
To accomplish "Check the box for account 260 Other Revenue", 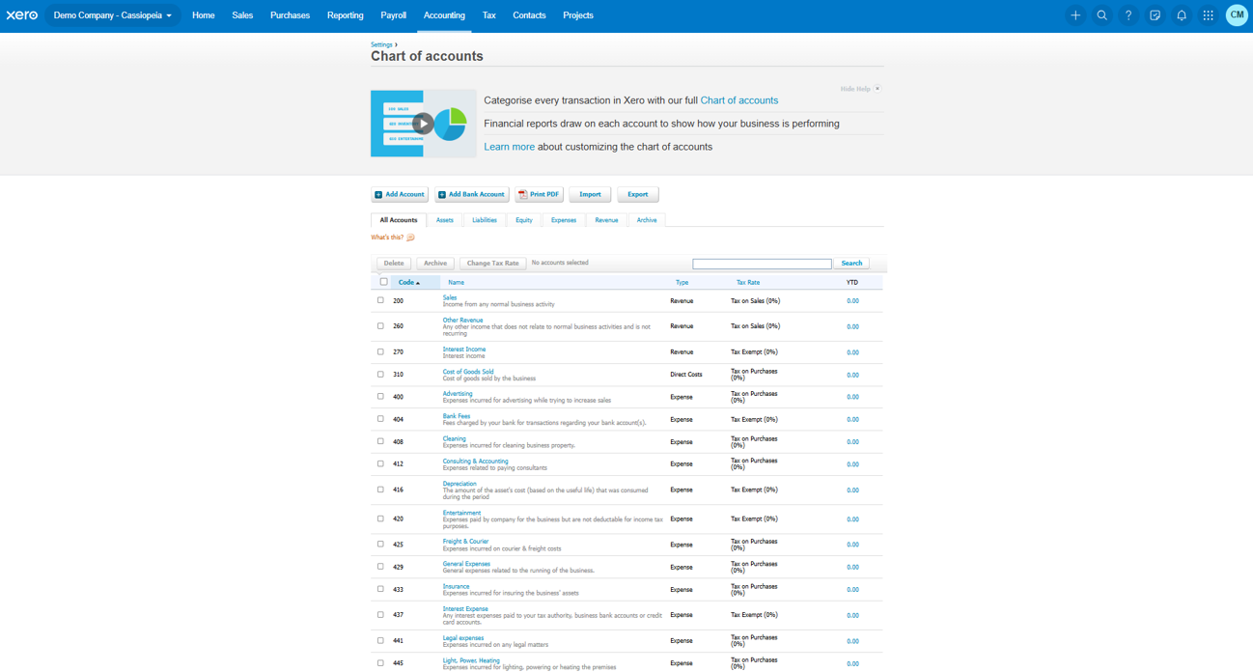I will [380, 326].
